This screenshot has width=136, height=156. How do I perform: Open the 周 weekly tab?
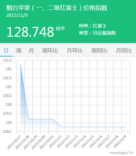(19, 51)
